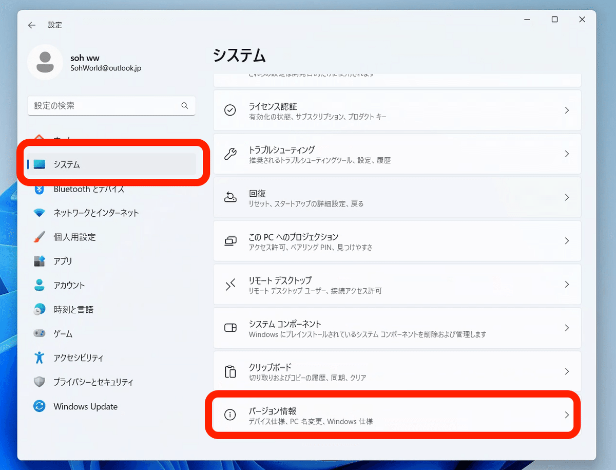The image size is (616, 470).
Task: Click the ゲーム controller icon
Action: coord(40,333)
